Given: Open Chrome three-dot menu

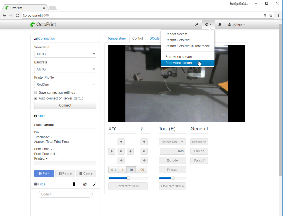Looking at the screenshot, I should pos(279,16).
